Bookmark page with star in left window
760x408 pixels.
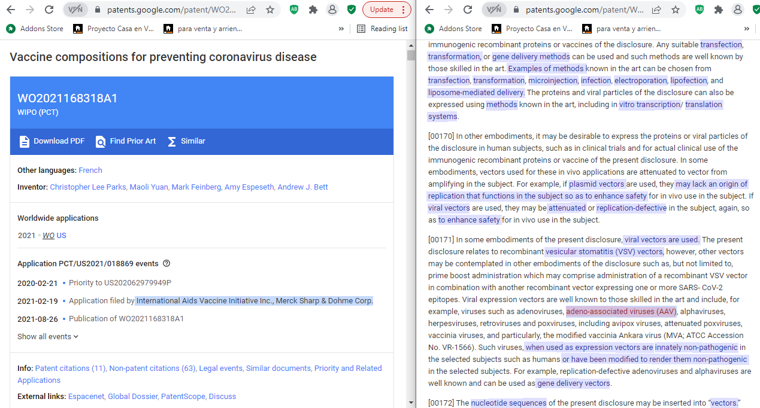coord(270,10)
